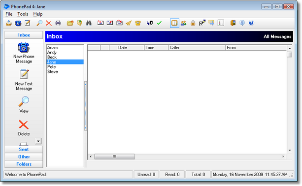Screen dimensions: 302x186
Task: Click the vertical scrollbar down arrow
Action: tap(290, 150)
